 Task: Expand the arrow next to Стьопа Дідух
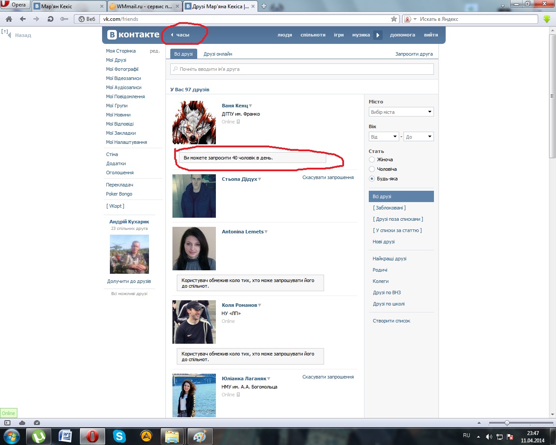[260, 179]
